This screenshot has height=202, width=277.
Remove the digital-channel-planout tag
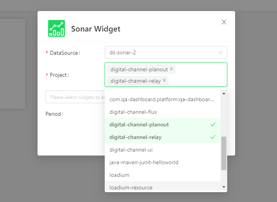(x=171, y=69)
